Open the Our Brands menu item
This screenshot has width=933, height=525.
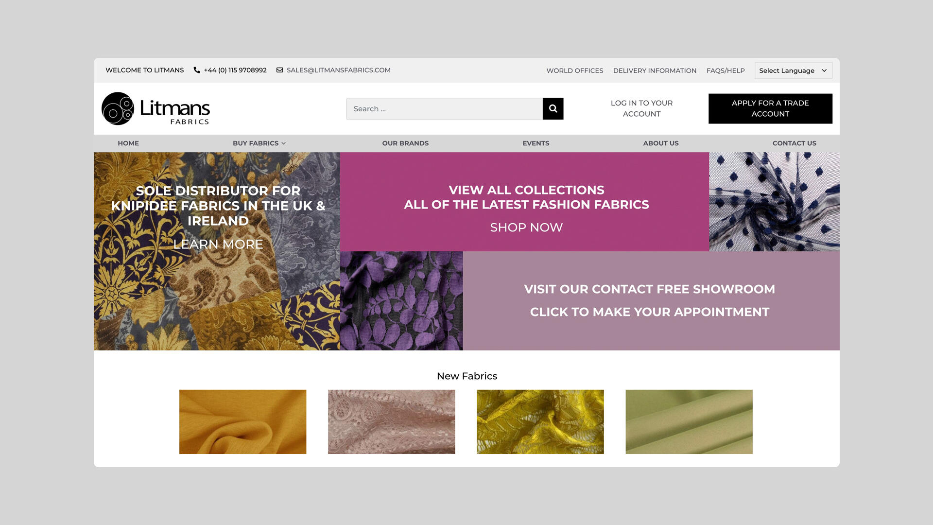[x=405, y=143]
